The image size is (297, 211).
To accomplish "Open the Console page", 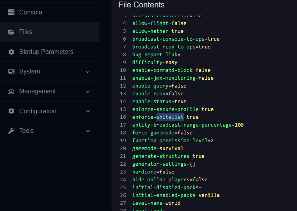I will click(49, 12).
